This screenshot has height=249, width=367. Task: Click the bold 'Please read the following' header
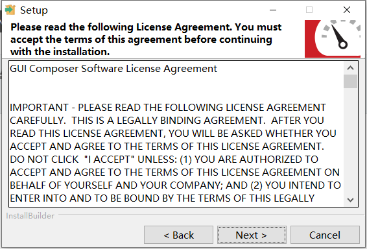click(146, 40)
